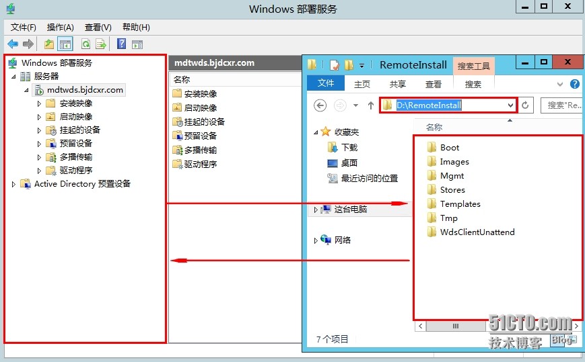The image size is (585, 362).
Task: Open 文件(F) menu in WDS console
Action: click(x=23, y=27)
